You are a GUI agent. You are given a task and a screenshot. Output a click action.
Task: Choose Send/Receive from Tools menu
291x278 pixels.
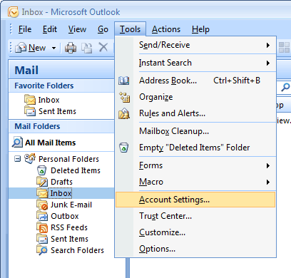coord(195,45)
